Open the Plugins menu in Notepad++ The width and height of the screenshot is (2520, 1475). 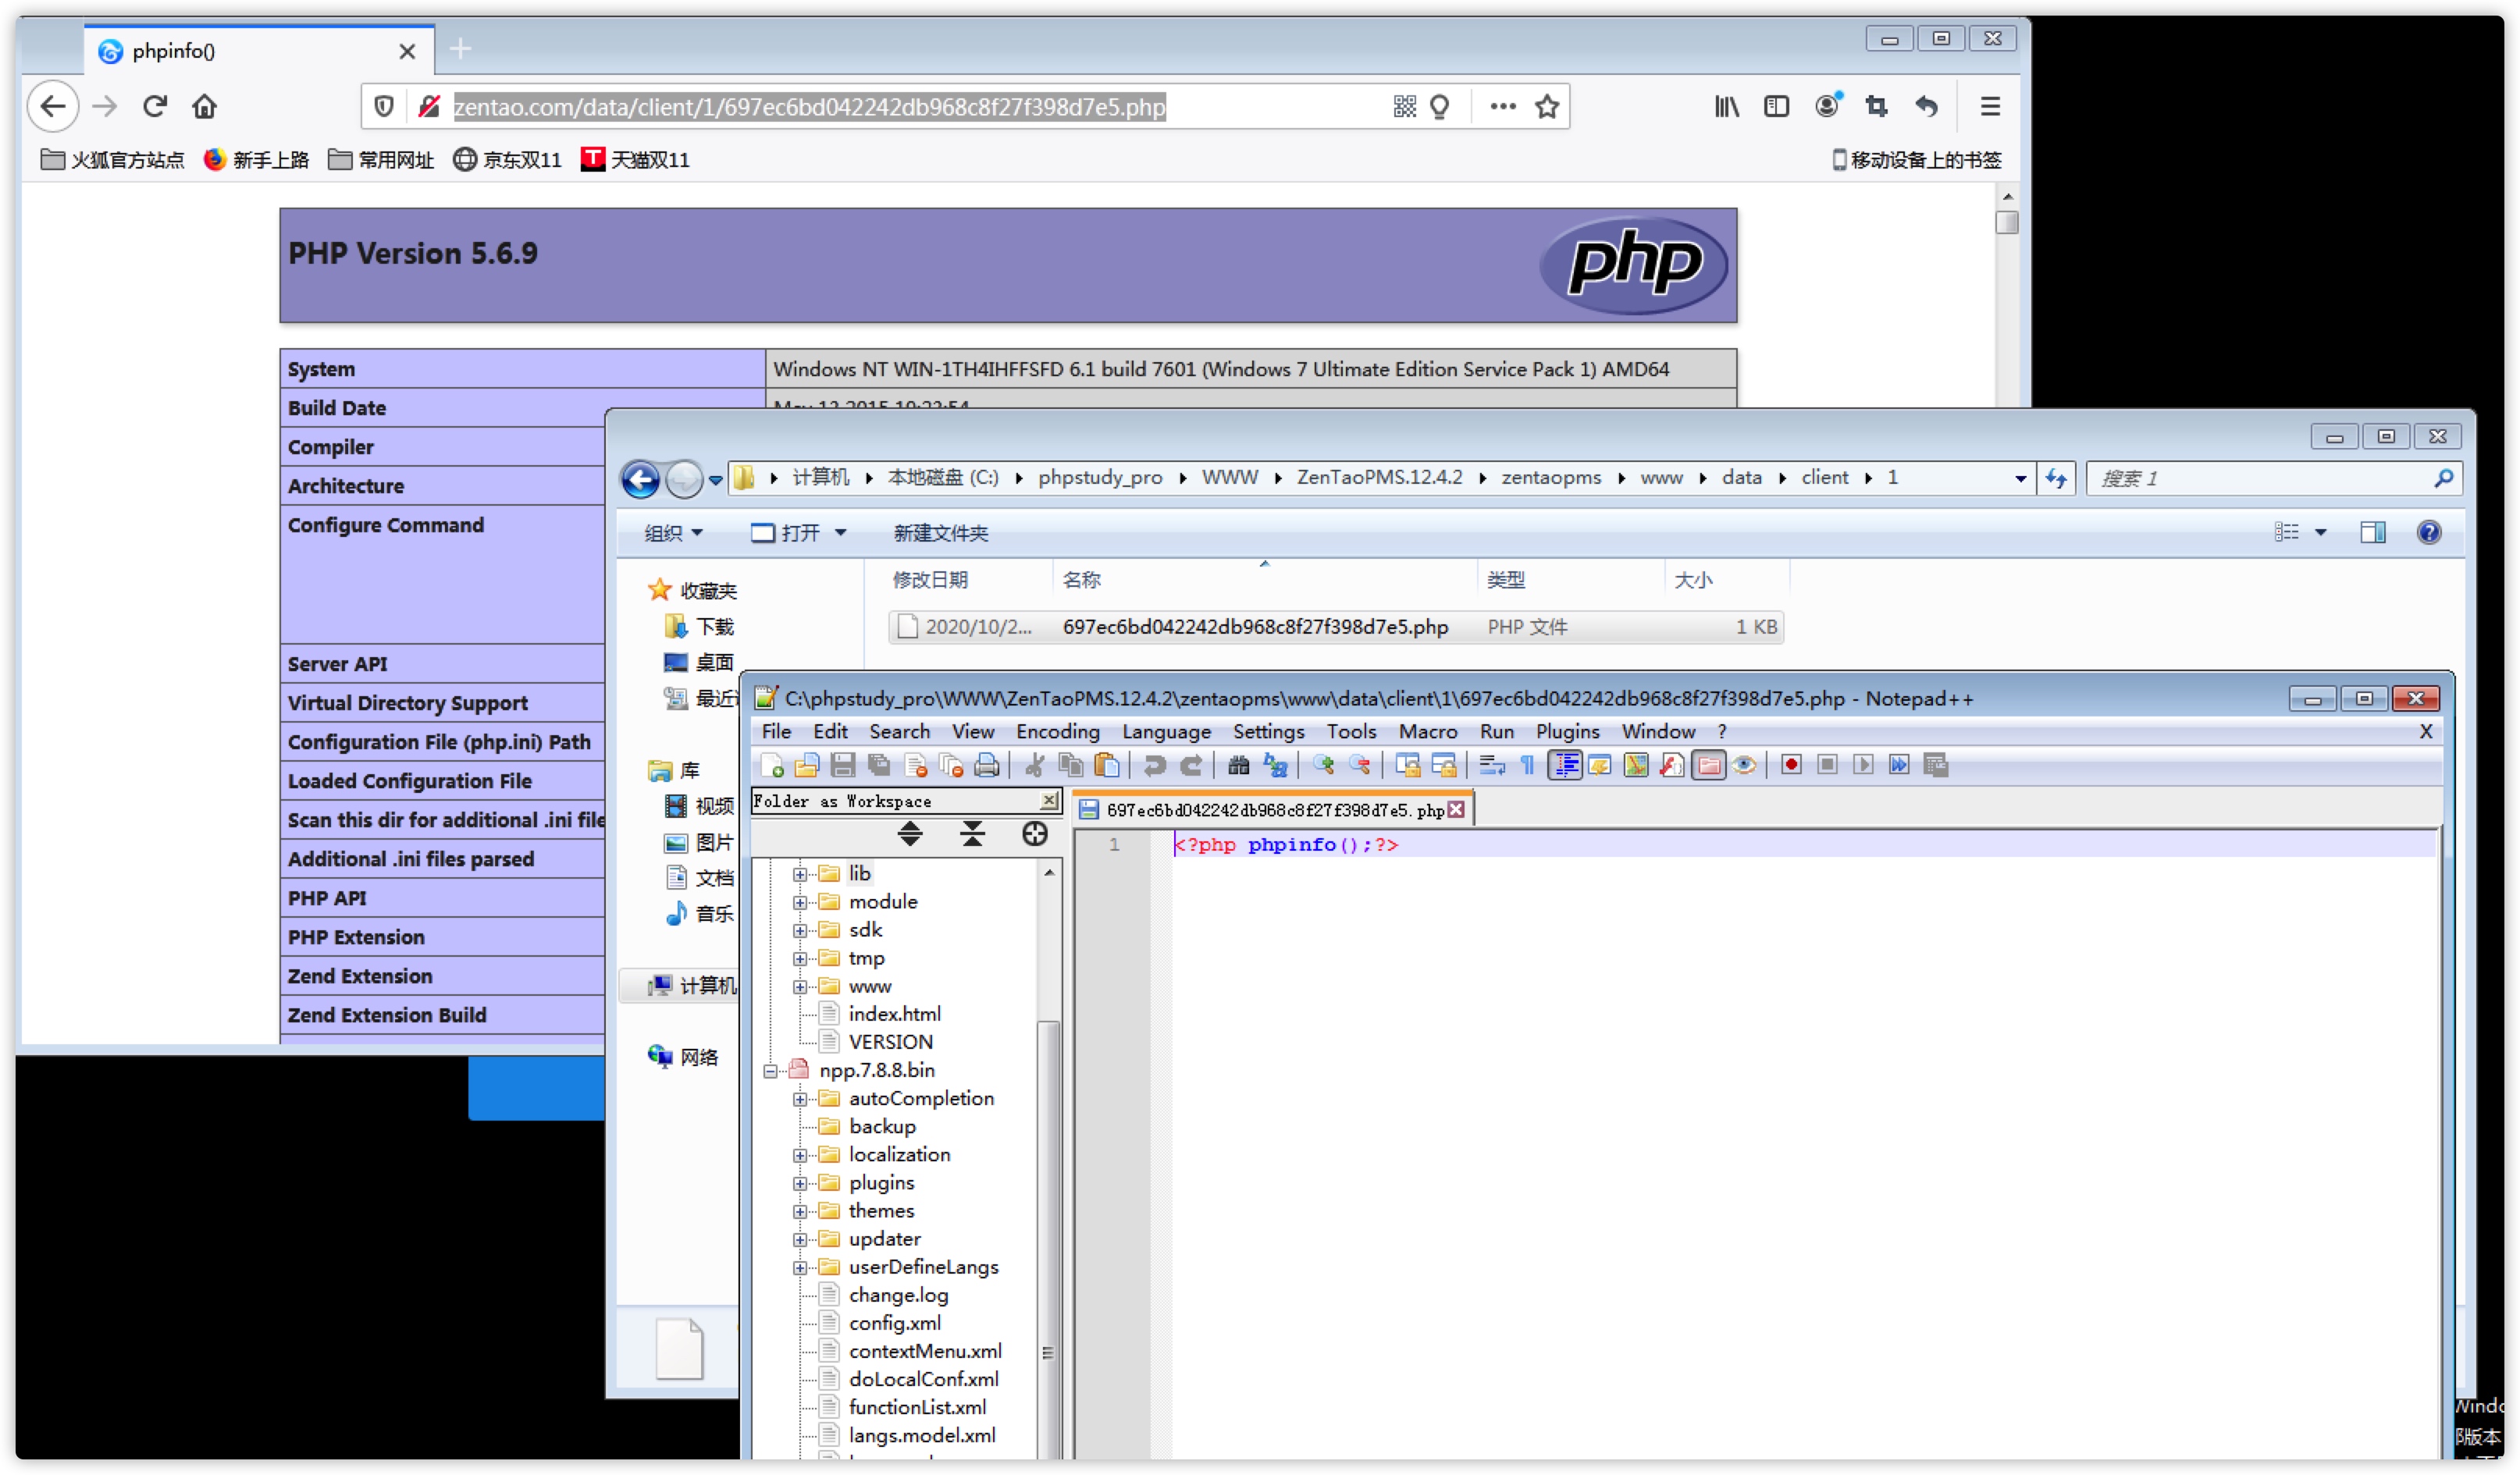point(1567,732)
